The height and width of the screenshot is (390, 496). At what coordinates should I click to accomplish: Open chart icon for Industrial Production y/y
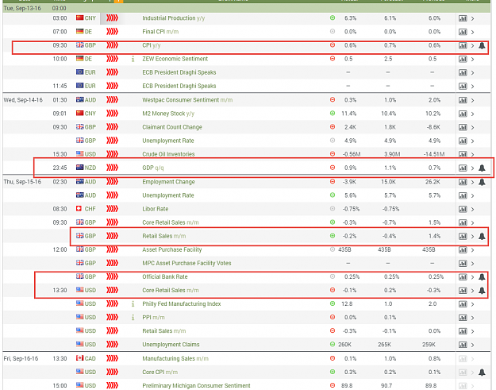point(463,19)
